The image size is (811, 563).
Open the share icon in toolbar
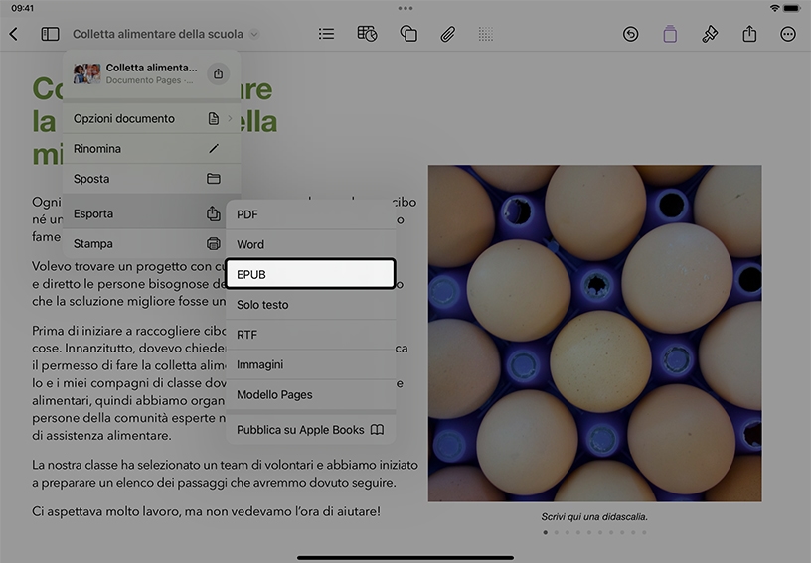[749, 34]
